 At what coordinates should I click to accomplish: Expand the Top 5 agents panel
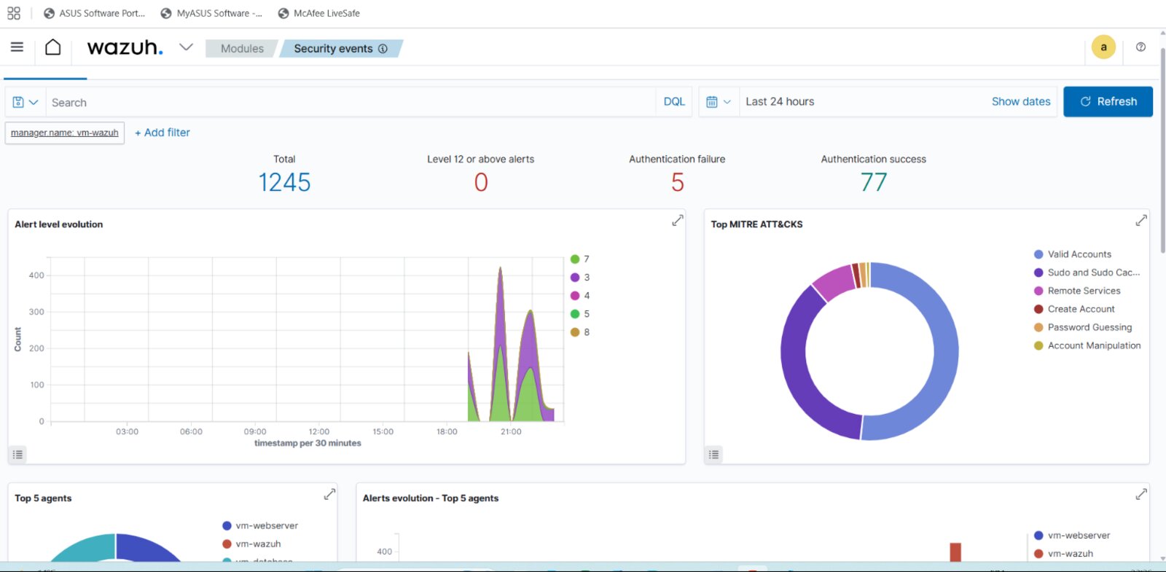coord(329,494)
